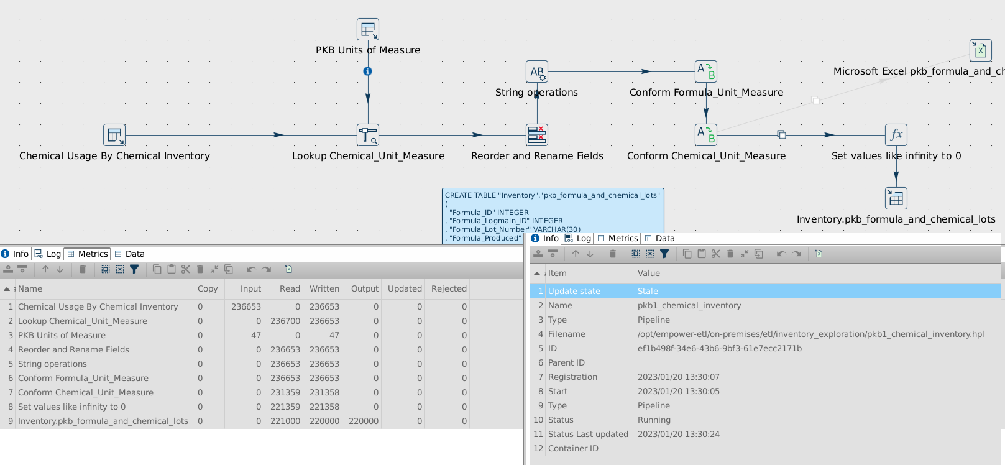Screen dimensions: 1005x465
Task: Open the Log tab above the Item/Value table
Action: click(578, 238)
